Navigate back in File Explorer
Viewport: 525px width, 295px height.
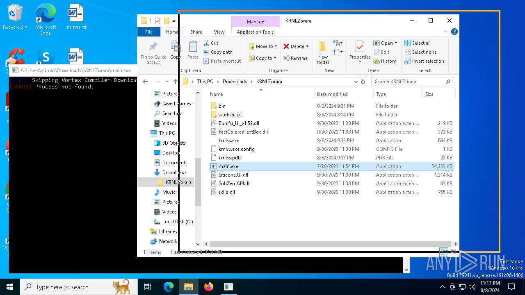(x=145, y=82)
